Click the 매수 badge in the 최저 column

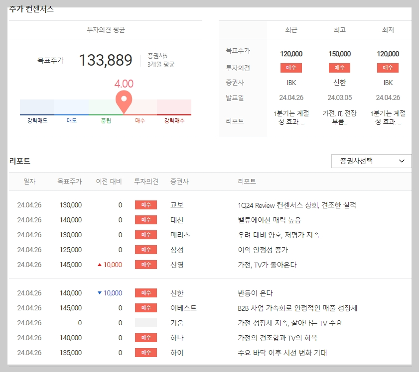(x=388, y=68)
